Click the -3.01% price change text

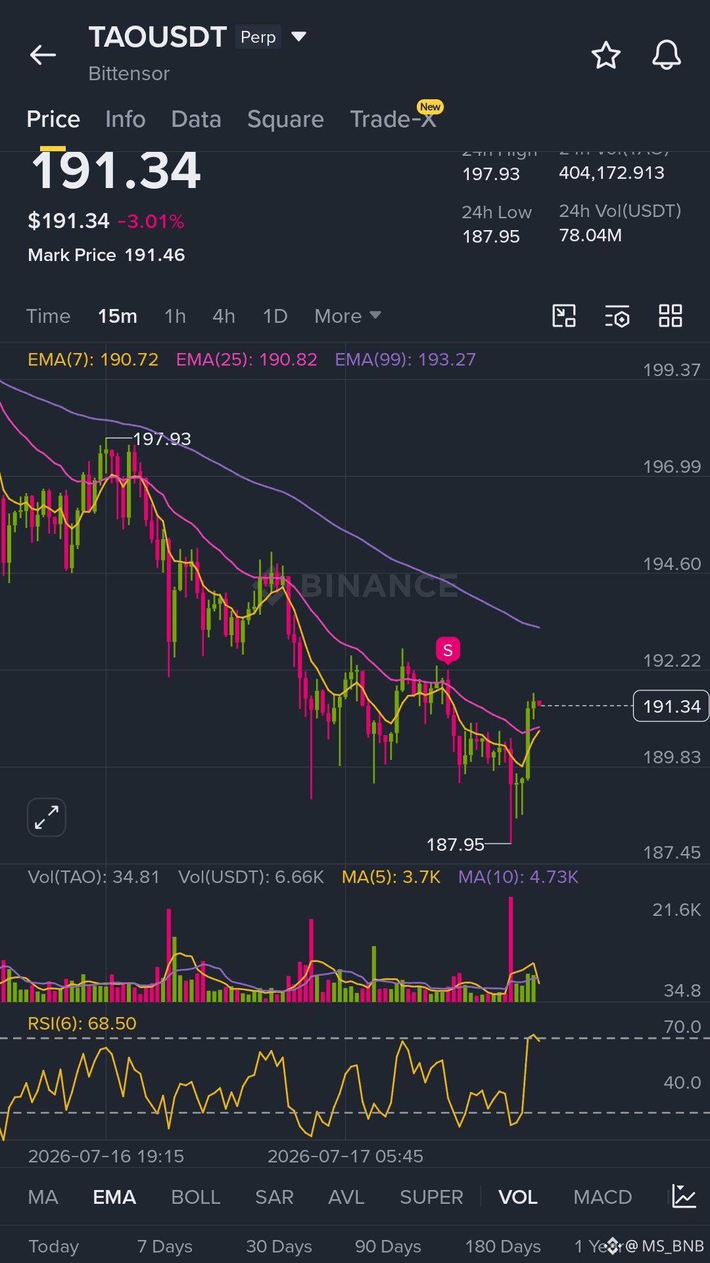click(151, 222)
